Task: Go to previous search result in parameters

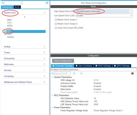Action: click(x=74, y=73)
